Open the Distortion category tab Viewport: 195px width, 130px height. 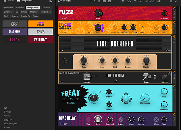click(x=46, y=7)
